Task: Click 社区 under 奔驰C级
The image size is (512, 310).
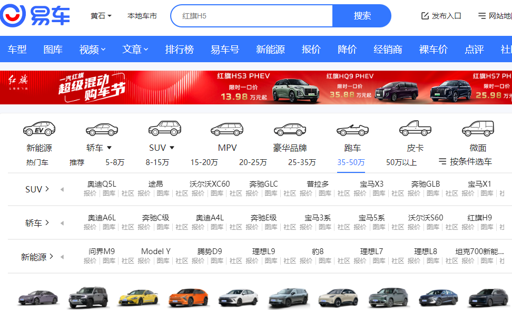Action: tap(182, 227)
